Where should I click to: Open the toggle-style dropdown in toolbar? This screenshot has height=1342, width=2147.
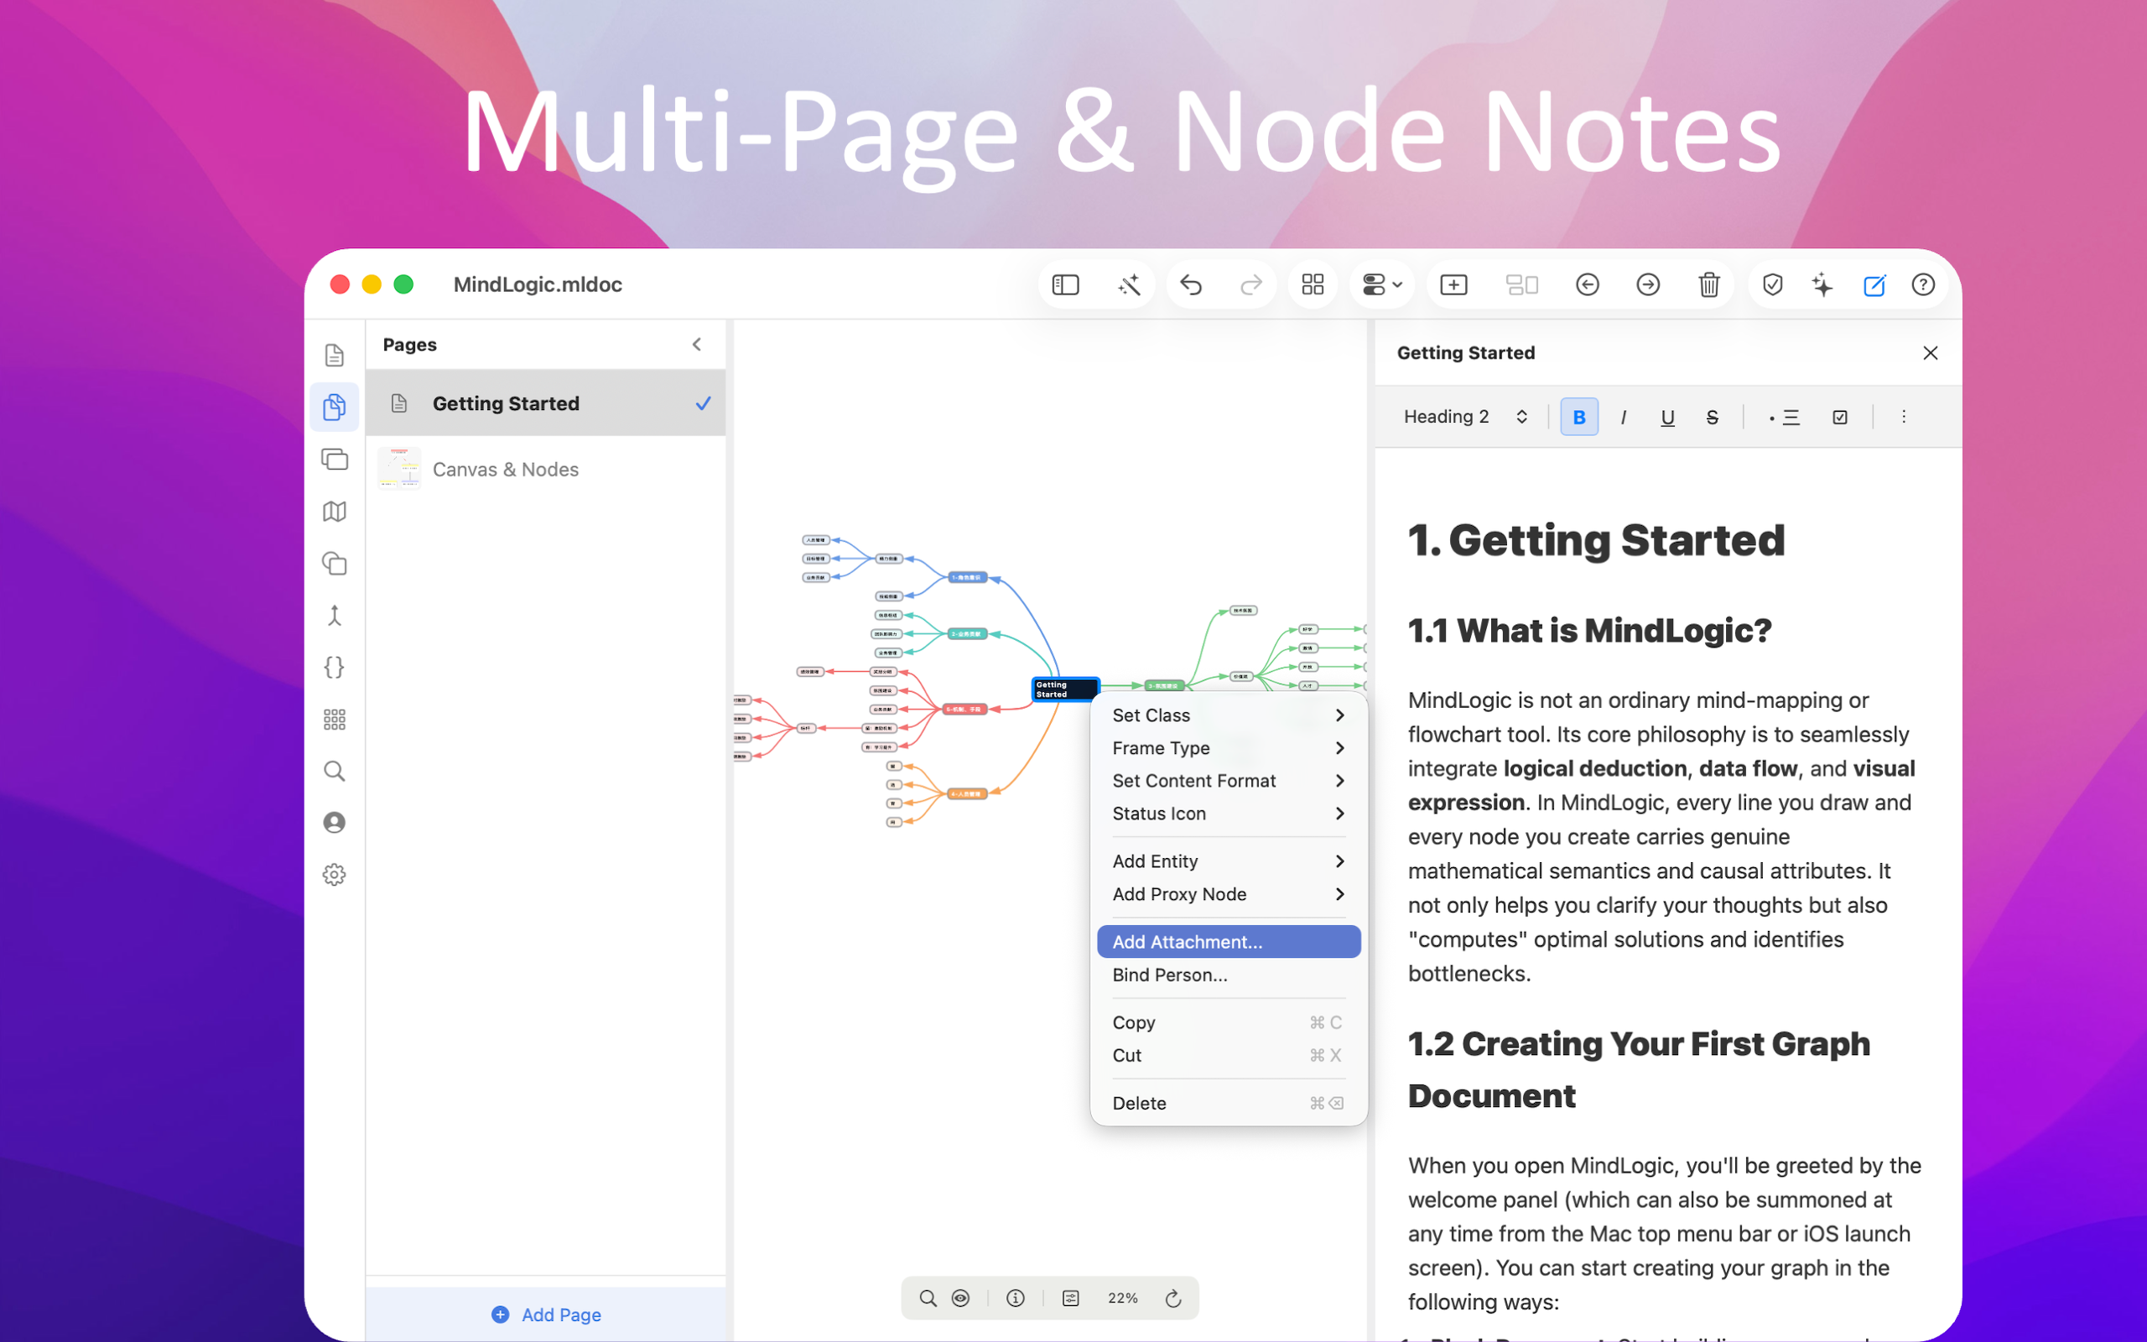(1381, 285)
